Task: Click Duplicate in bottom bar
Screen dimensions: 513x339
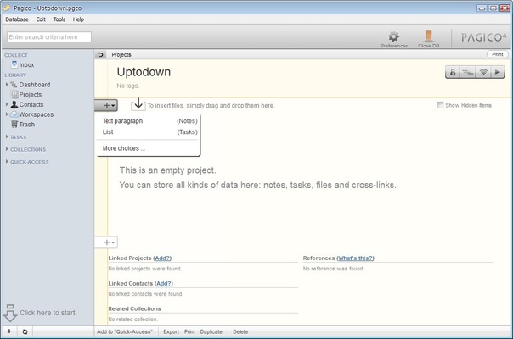Action: pos(211,332)
